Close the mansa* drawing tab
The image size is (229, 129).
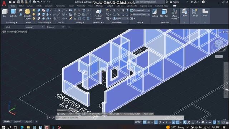(x=42, y=27)
